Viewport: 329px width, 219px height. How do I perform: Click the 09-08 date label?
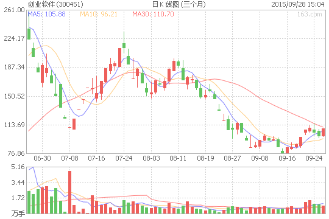260,158
